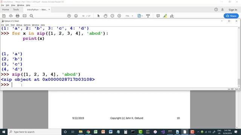241x135 pixels.
Task: Open the Shell menu in Python IDLE
Action: (x=12, y=25)
